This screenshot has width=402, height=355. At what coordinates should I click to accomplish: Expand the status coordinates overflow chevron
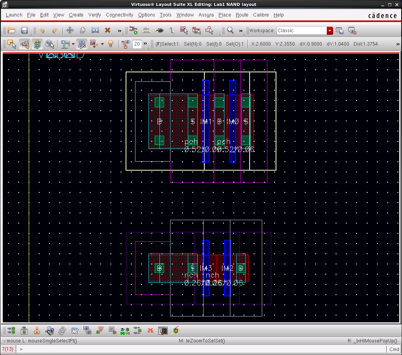point(398,44)
